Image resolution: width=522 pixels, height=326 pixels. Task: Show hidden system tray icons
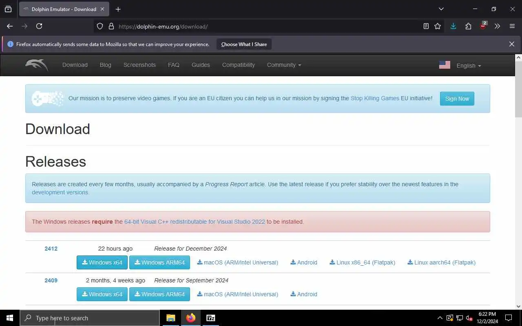(440, 318)
